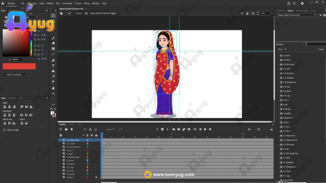Open the color type dropdown
This screenshot has width=326, height=183.
tap(37, 17)
